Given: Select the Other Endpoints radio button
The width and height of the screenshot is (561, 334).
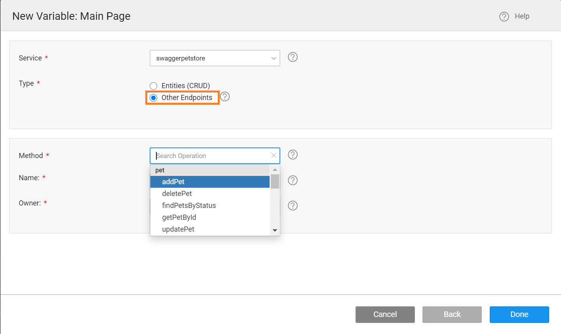Looking at the screenshot, I should click(153, 98).
